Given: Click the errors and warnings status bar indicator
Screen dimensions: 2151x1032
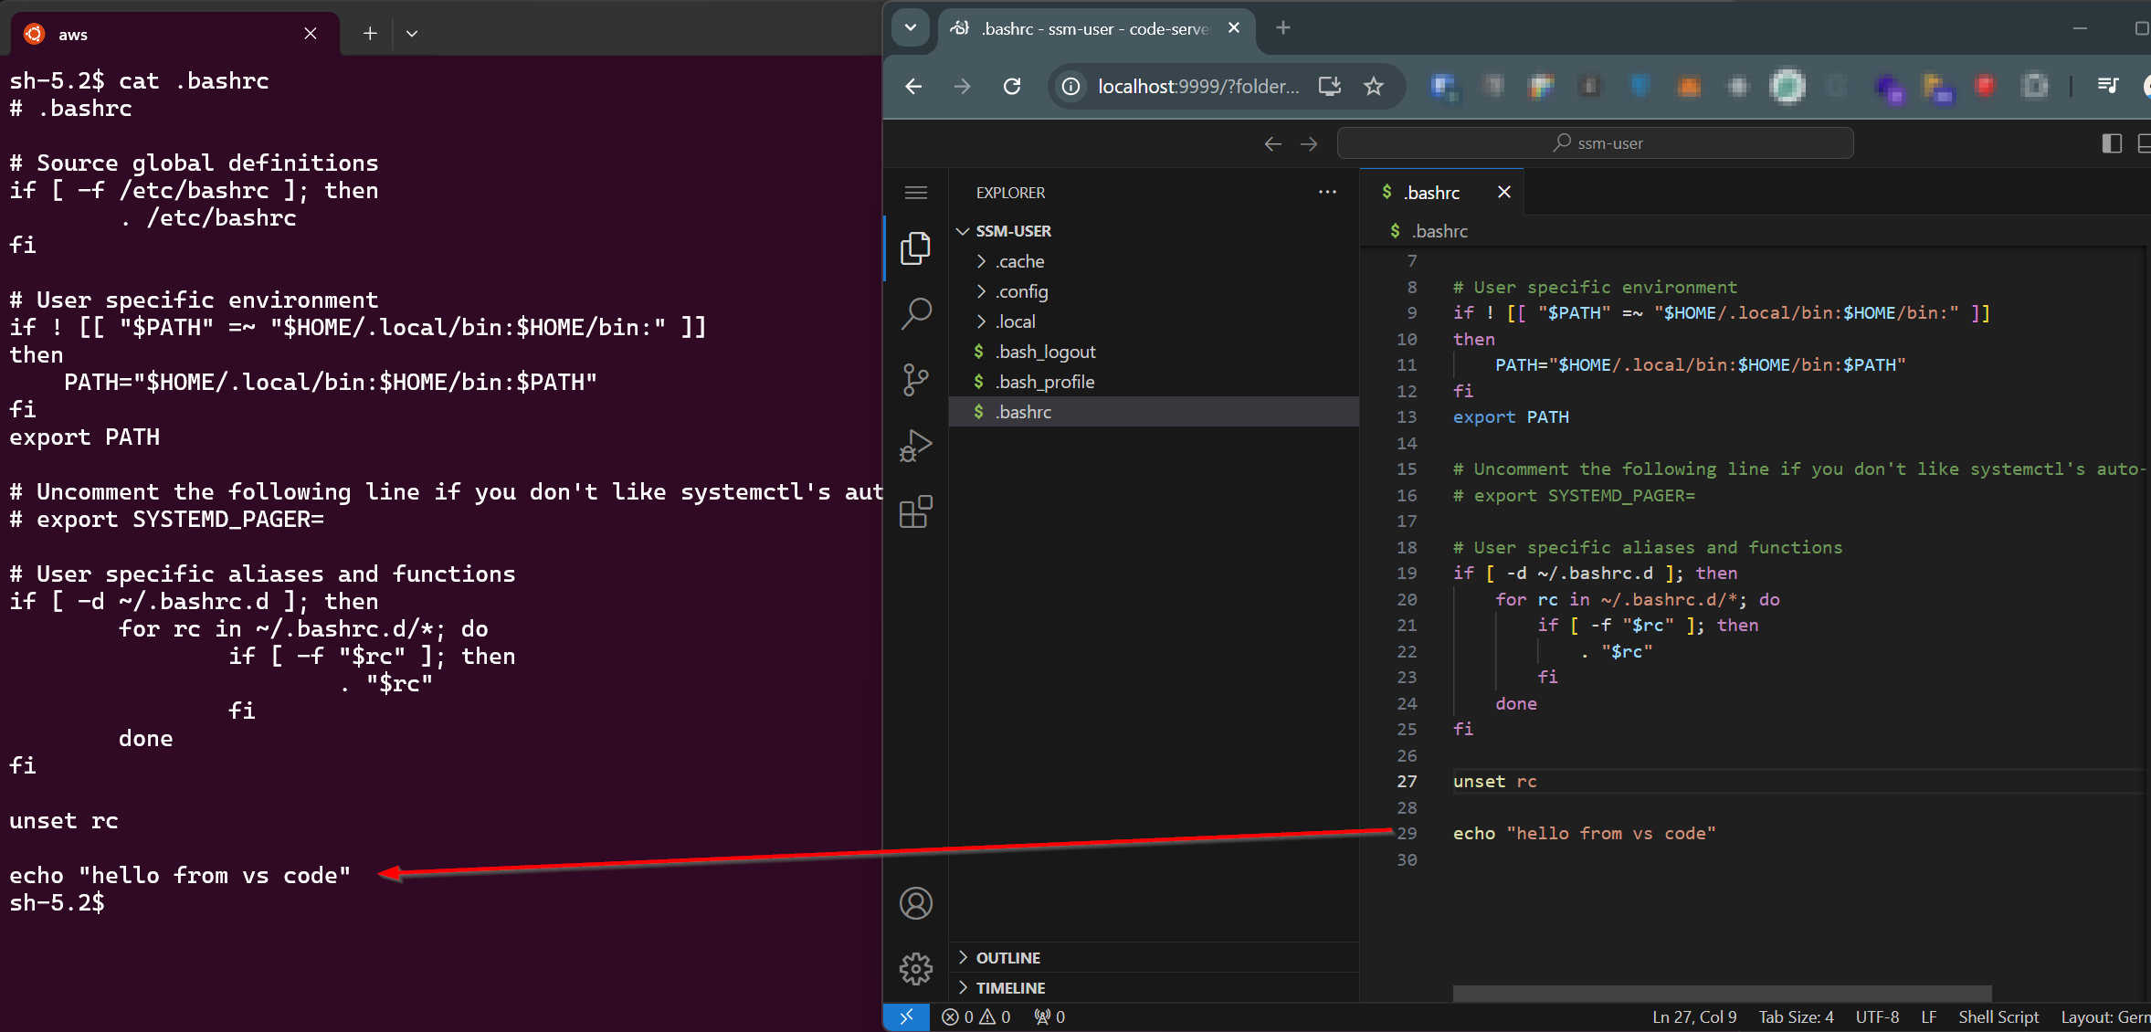Looking at the screenshot, I should [975, 1016].
